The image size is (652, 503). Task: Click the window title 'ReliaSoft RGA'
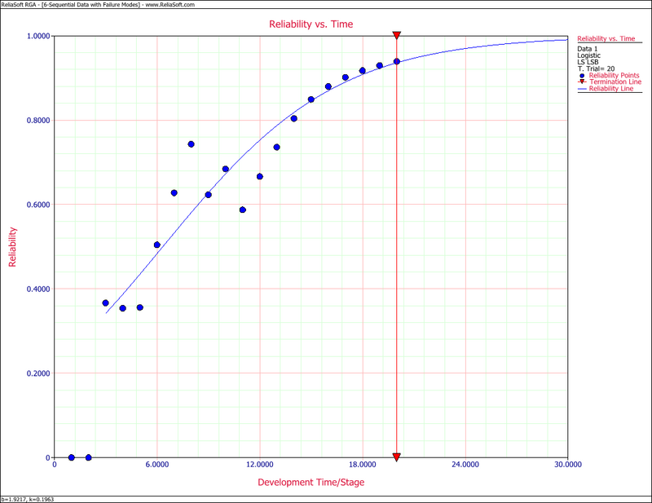(19, 5)
